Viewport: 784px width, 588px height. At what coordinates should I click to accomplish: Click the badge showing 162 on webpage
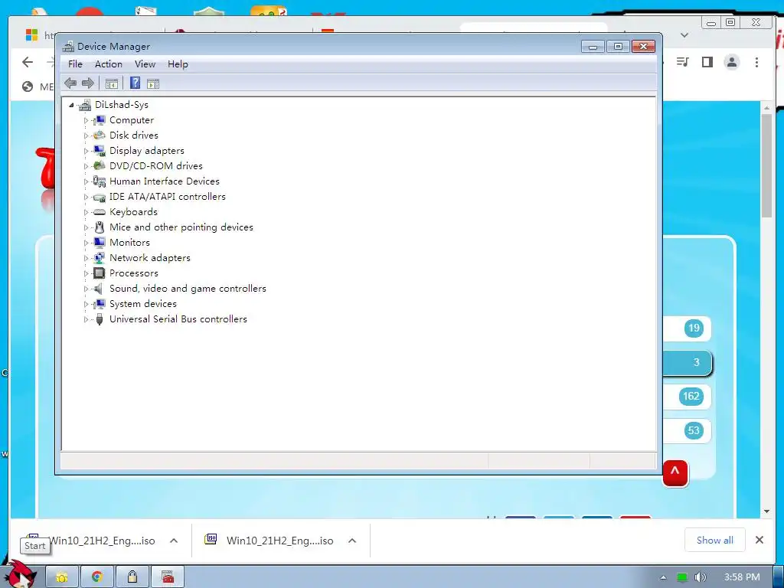691,397
